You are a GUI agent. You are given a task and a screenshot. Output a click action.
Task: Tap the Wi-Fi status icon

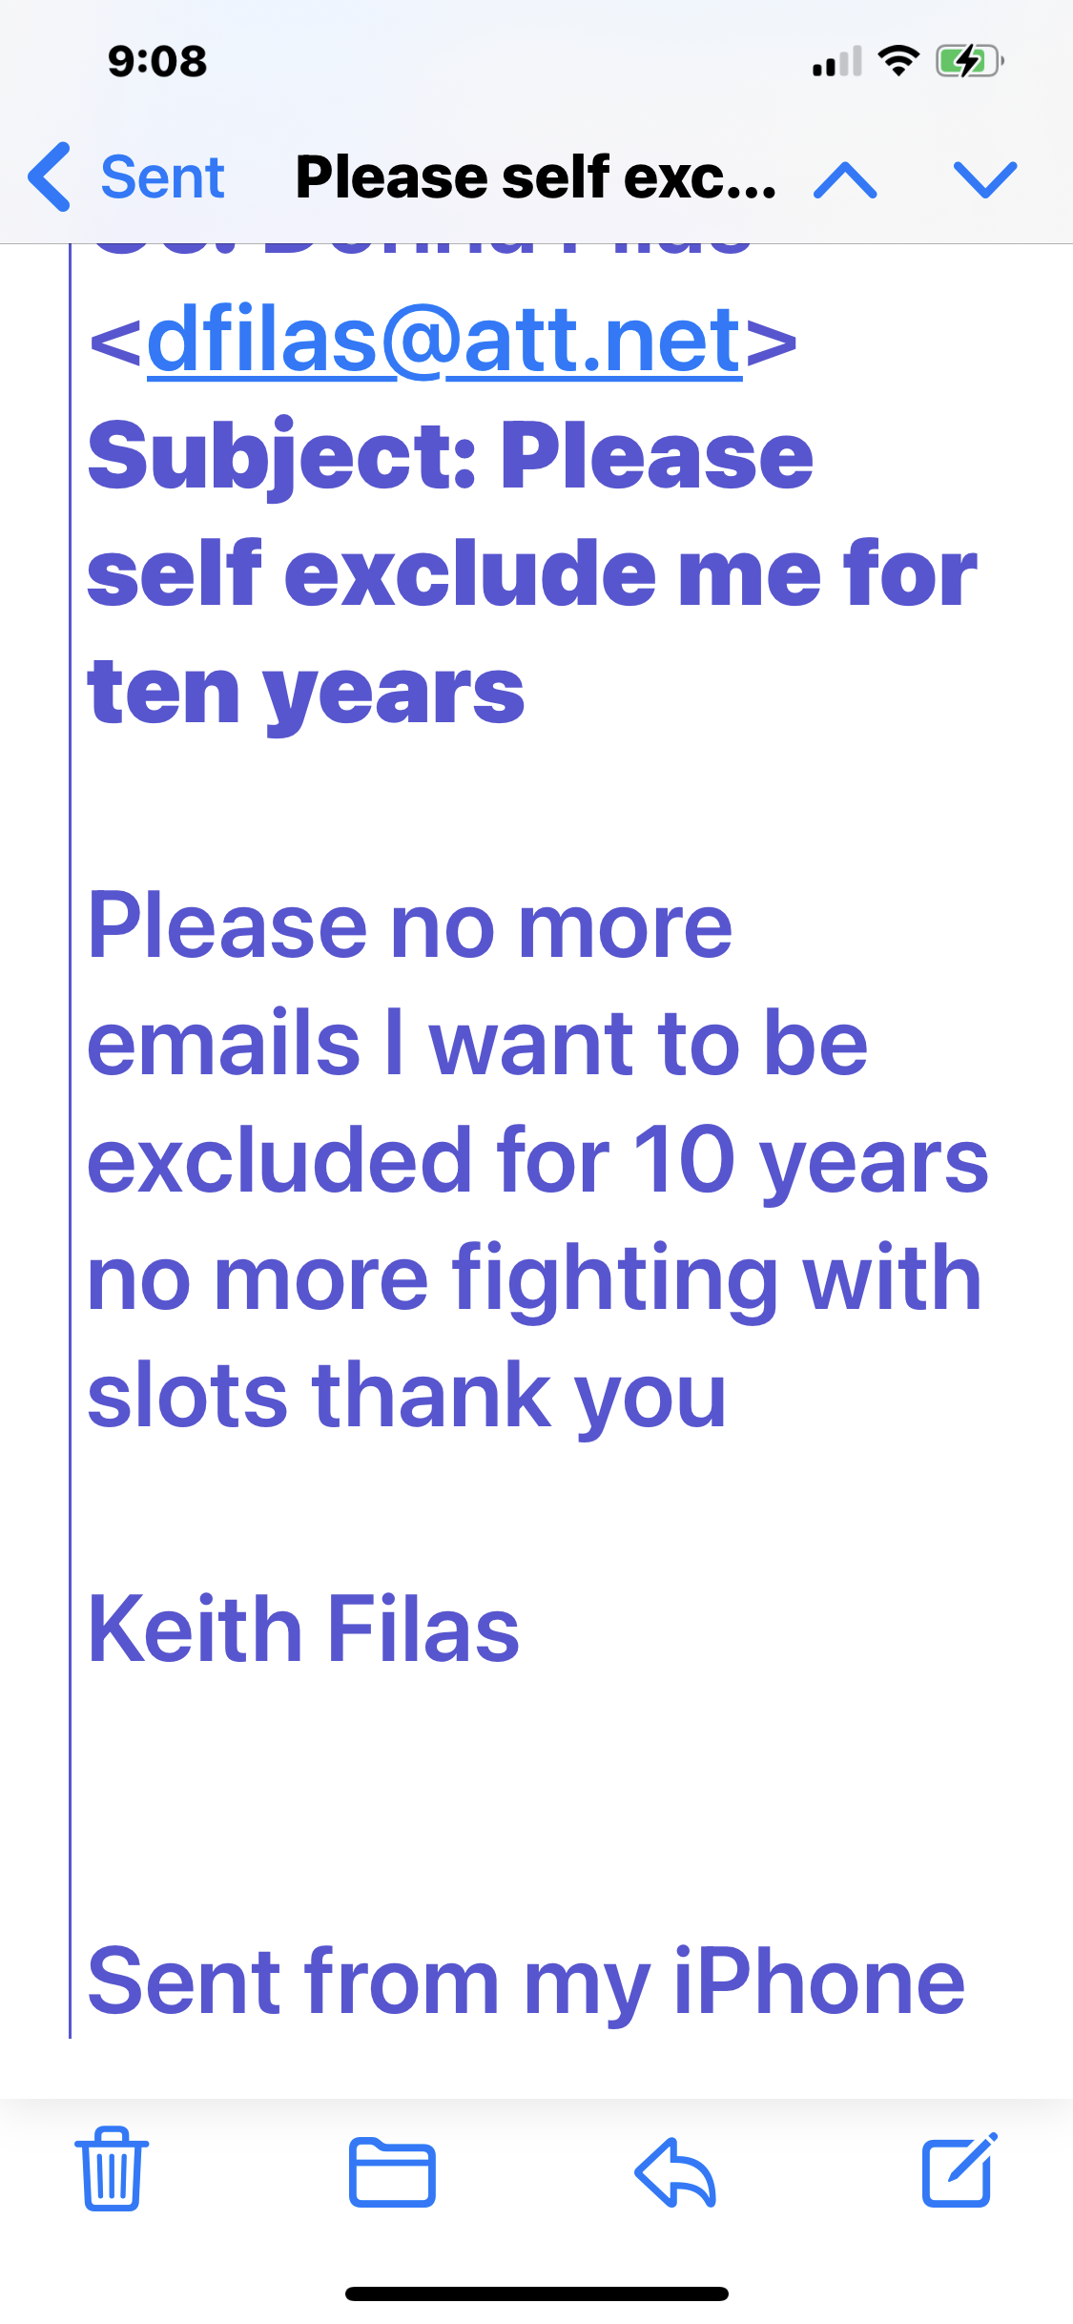click(898, 61)
